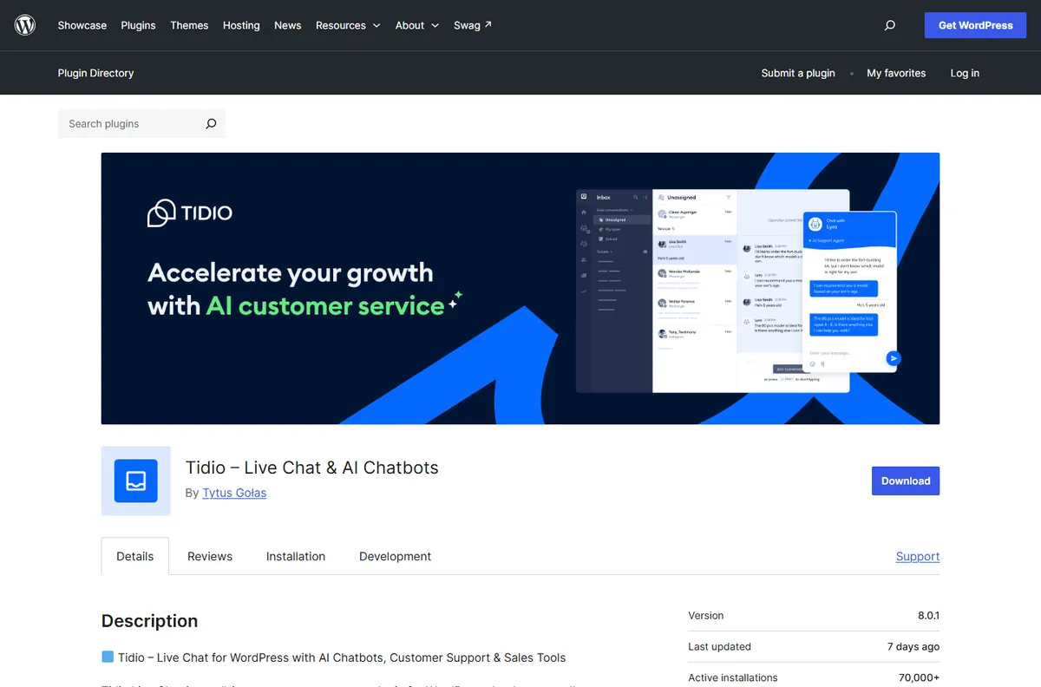Open Swag external link
1041x687 pixels.
(x=473, y=25)
